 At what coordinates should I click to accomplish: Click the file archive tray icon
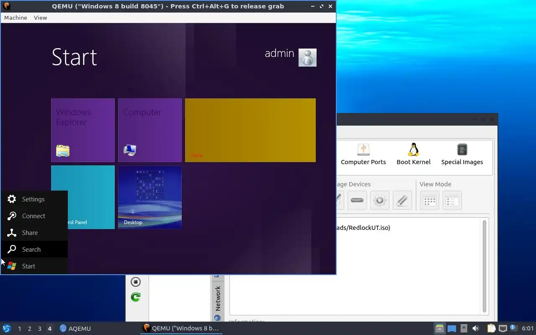(x=439, y=328)
